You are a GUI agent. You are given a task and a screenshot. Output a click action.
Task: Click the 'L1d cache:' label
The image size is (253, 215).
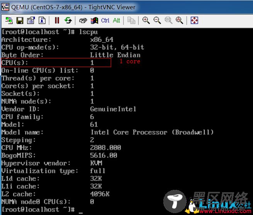click(x=20, y=179)
